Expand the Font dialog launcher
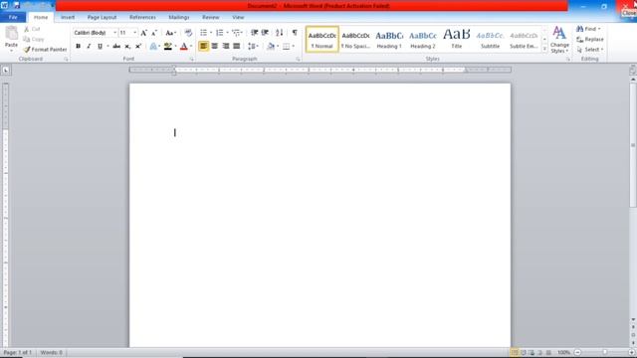Image resolution: width=637 pixels, height=358 pixels. (192, 60)
